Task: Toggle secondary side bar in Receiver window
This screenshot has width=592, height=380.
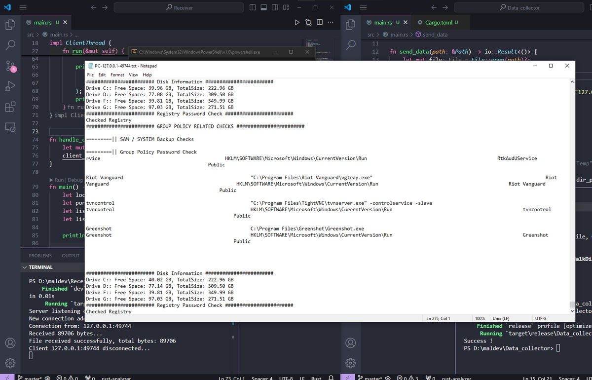Action: point(275,7)
